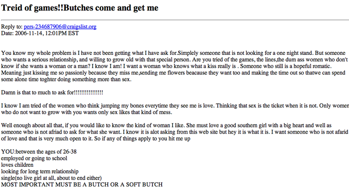Click the 'employed or going to school' line
Image resolution: width=349 pixels, height=189 pixels.
(34, 159)
